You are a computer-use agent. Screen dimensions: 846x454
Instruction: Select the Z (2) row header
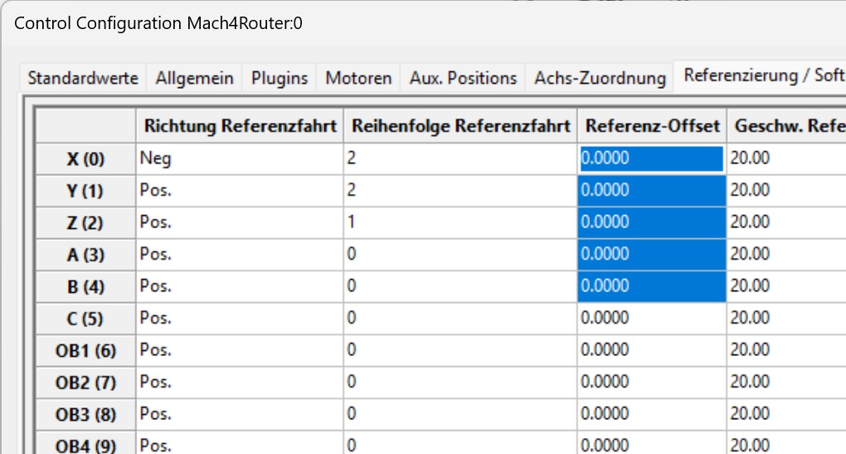[x=85, y=222]
